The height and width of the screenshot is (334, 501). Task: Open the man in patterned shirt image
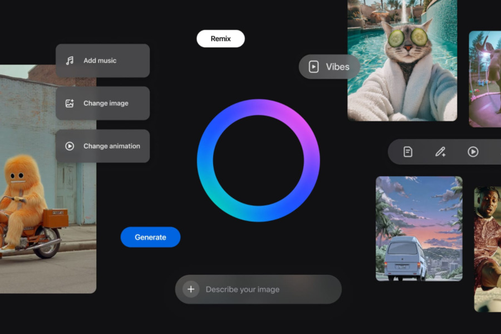(487, 249)
